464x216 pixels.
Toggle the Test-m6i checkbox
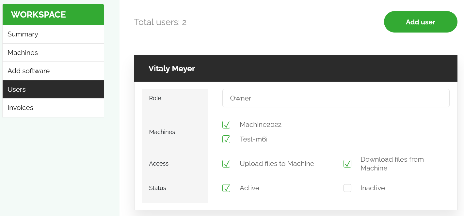[x=226, y=139]
